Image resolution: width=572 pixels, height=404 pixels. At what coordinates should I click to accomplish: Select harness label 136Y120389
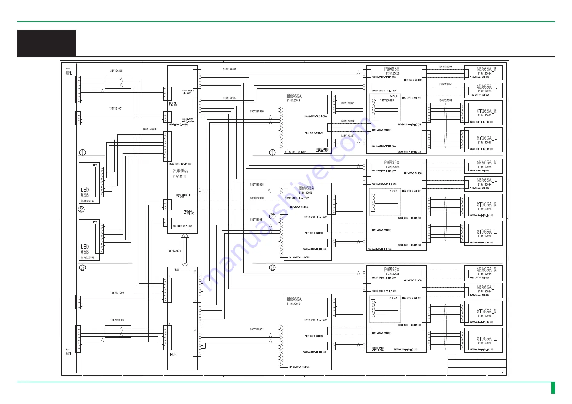[445, 100]
